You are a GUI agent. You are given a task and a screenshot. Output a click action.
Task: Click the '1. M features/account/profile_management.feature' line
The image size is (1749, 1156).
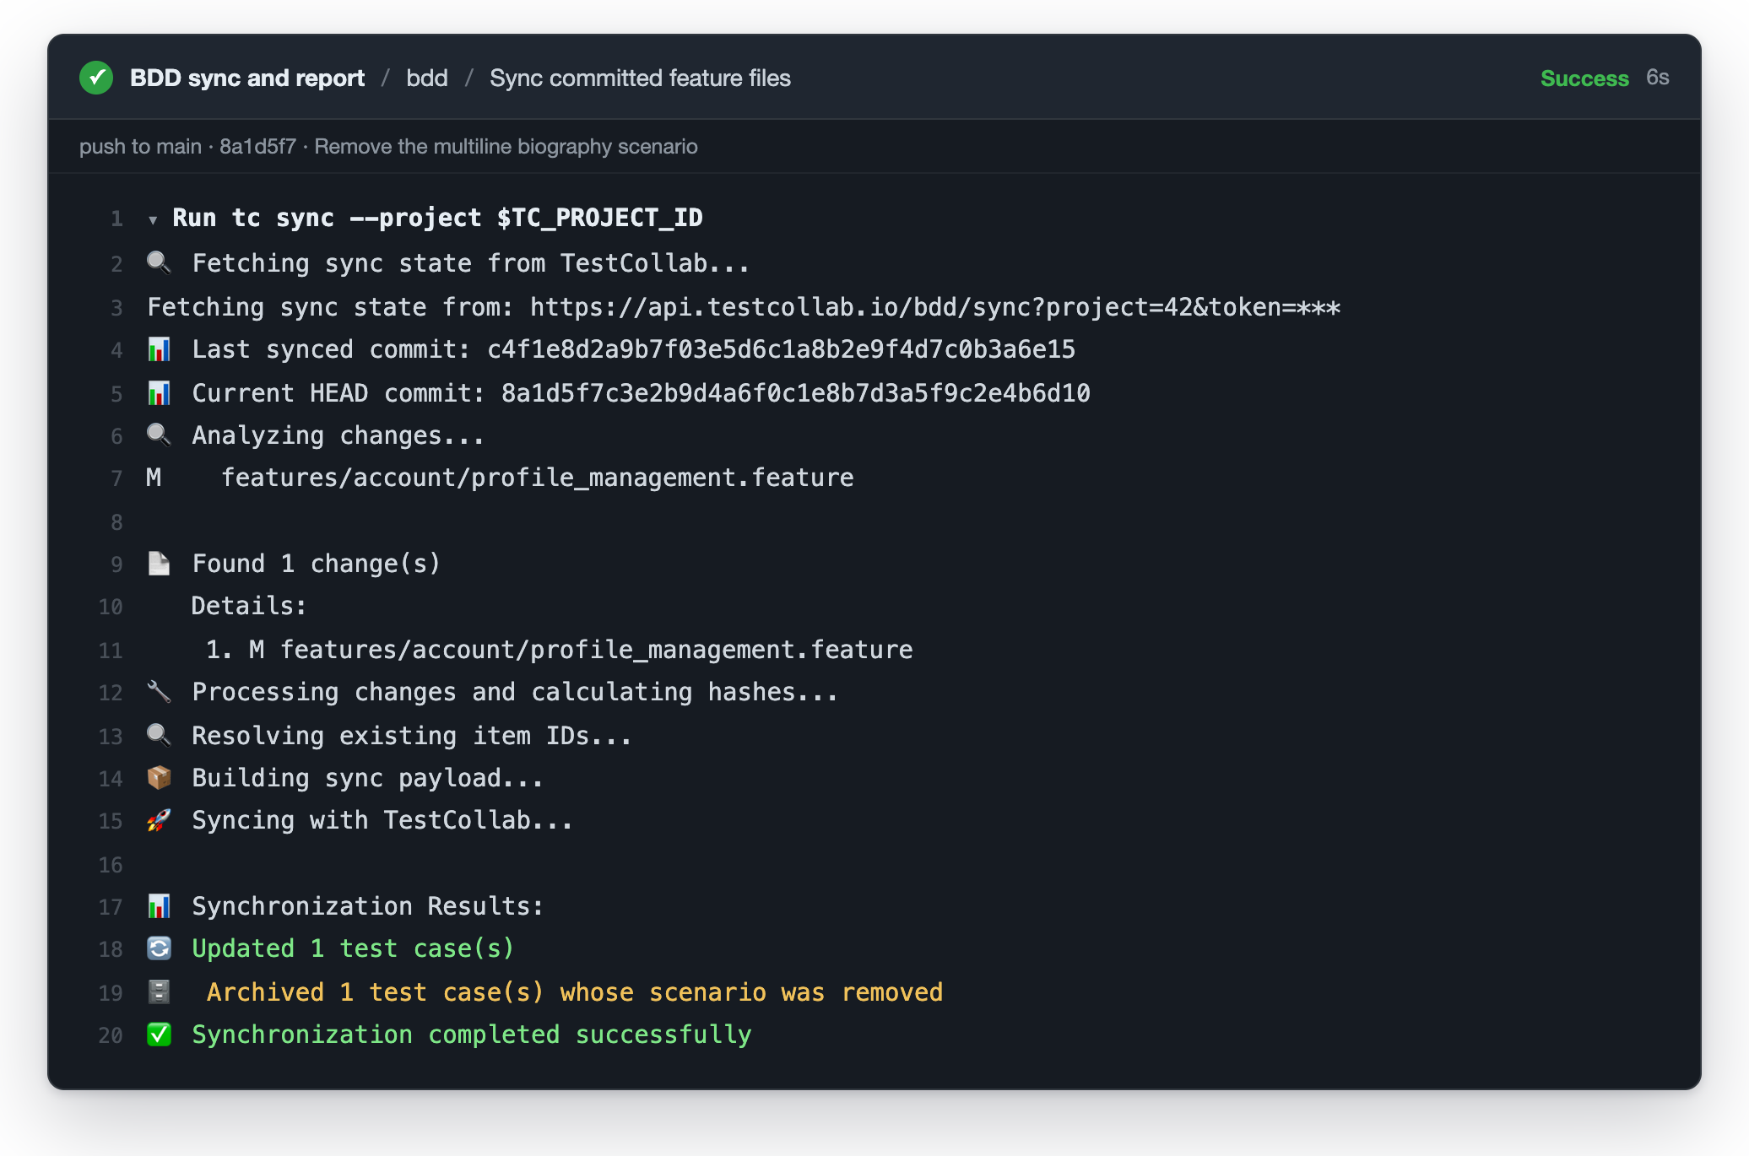tap(559, 650)
